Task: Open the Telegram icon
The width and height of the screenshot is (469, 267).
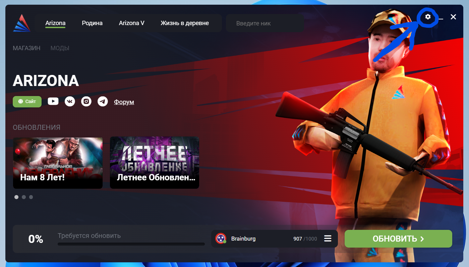Action: [103, 101]
